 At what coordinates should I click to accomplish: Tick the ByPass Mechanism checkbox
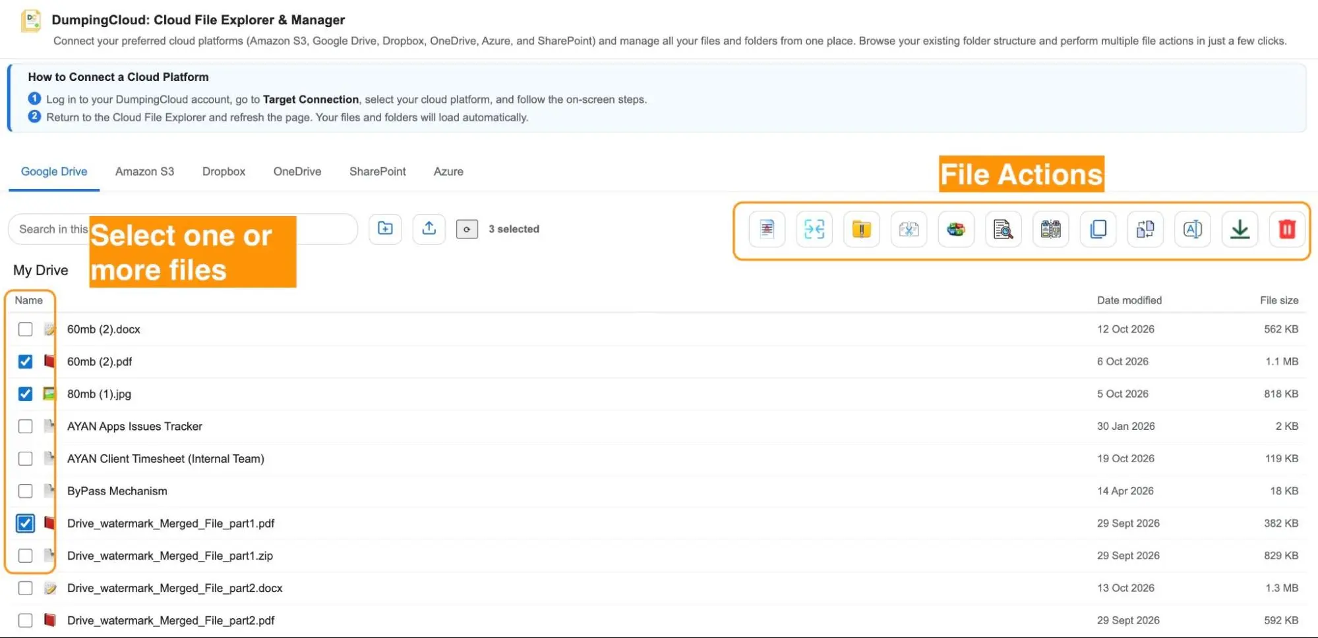(x=25, y=491)
